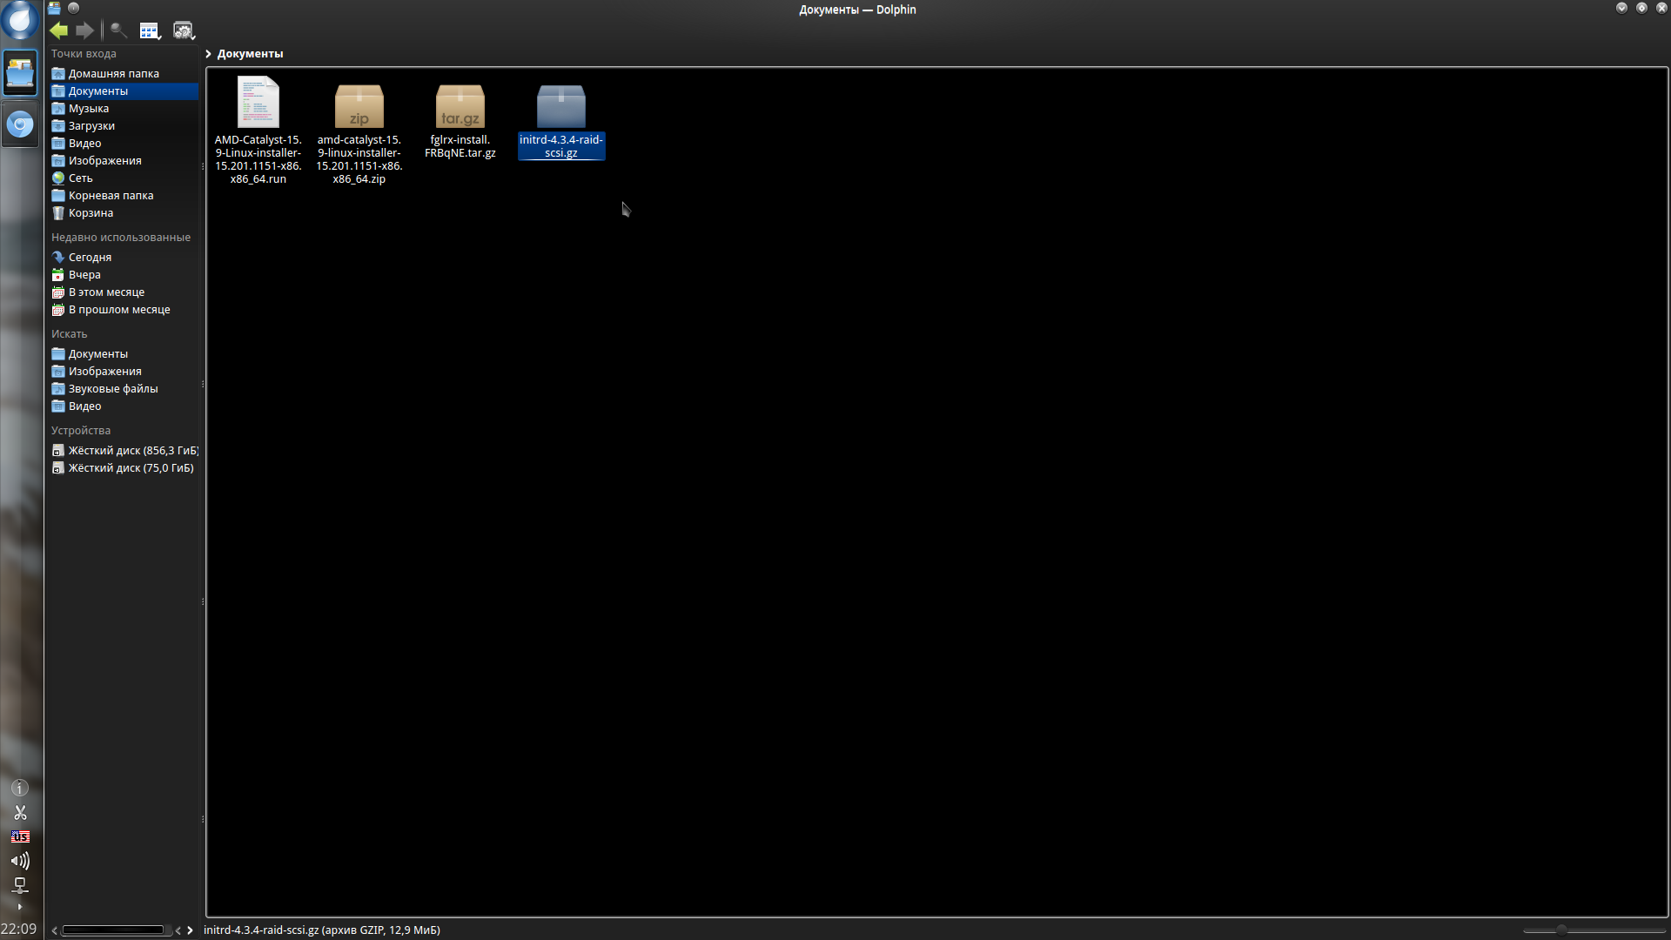
Task: Open the Dolphin control settings button
Action: pos(183,31)
